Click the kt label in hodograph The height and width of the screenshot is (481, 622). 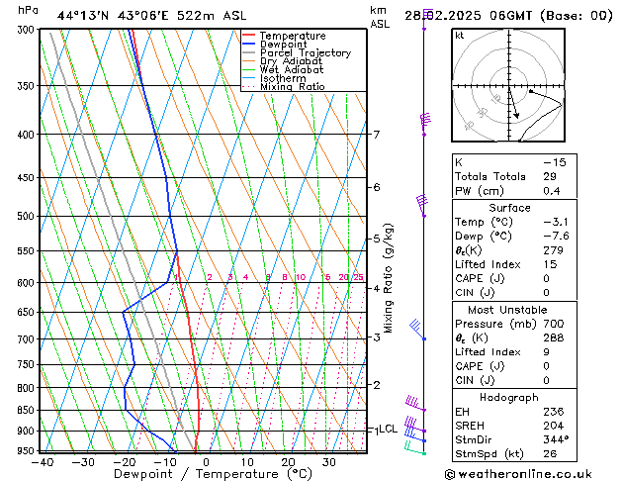coord(460,36)
